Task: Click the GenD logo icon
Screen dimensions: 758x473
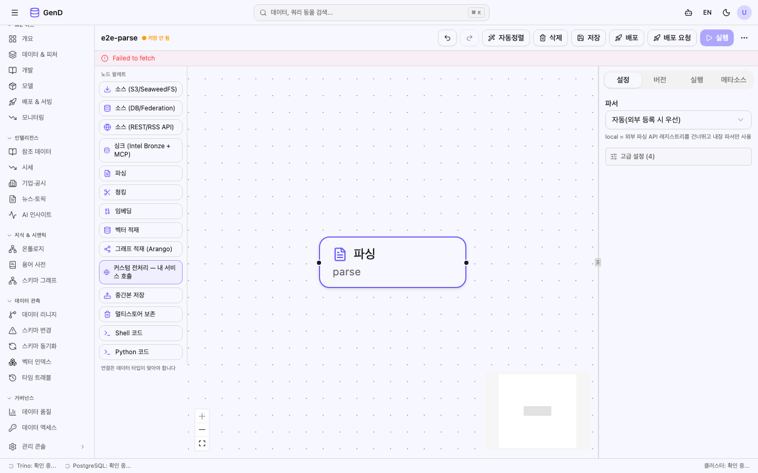Action: coord(35,13)
